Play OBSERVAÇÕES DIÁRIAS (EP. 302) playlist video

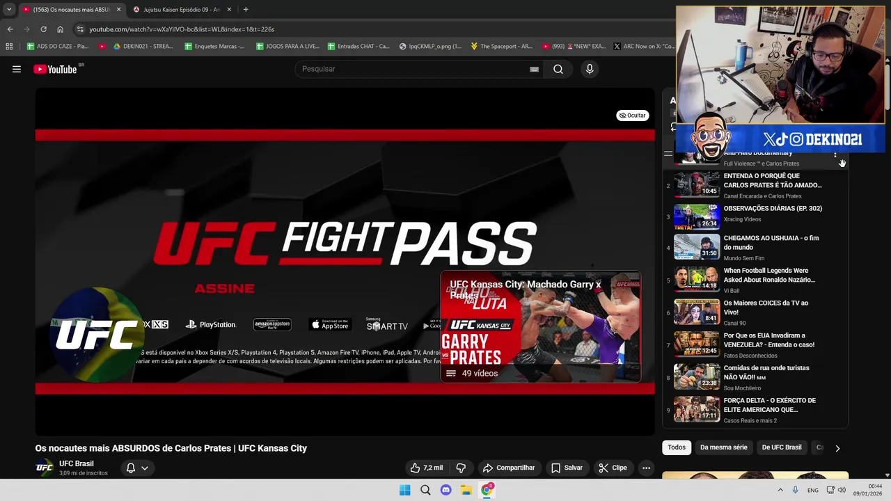coord(755,216)
